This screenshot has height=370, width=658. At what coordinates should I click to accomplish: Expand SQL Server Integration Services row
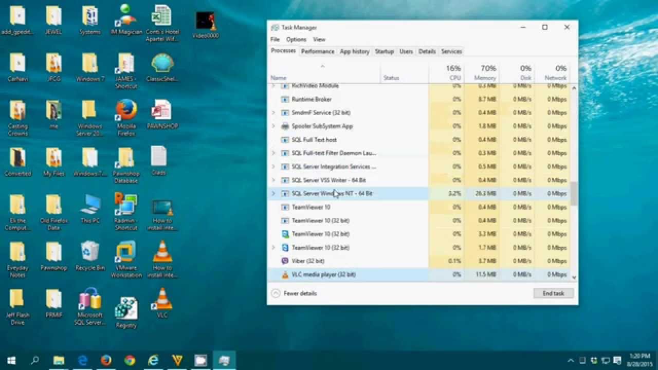click(273, 166)
